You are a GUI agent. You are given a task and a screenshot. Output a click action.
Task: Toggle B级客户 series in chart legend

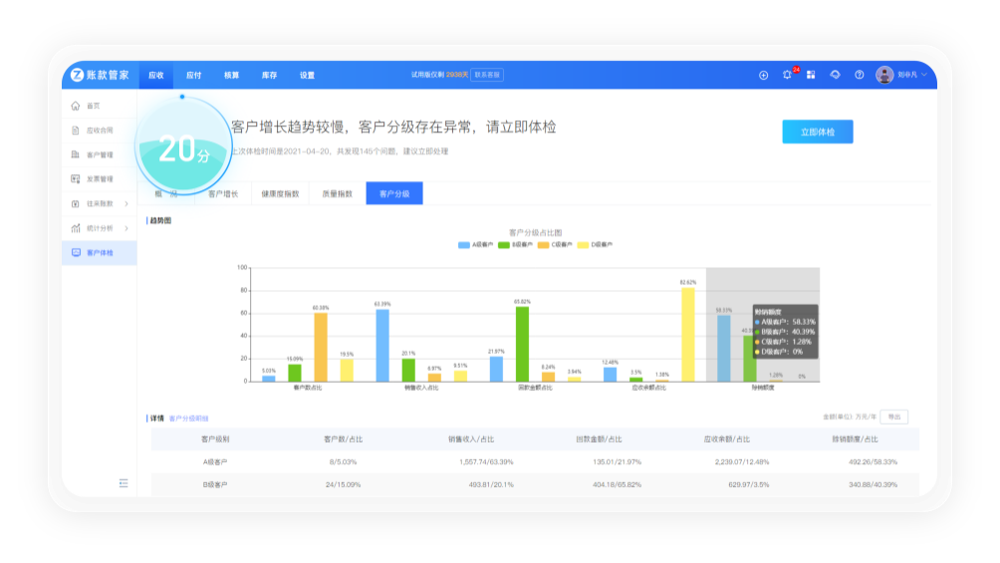(511, 244)
